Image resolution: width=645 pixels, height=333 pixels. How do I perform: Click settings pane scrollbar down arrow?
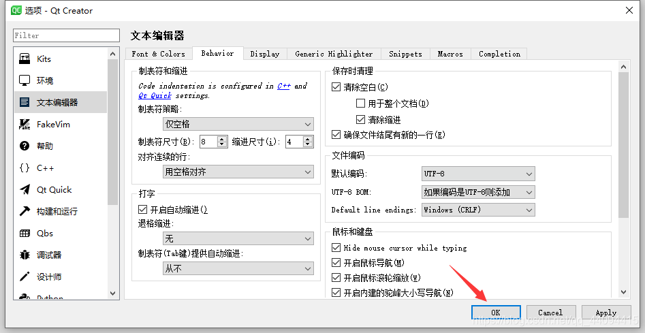pyautogui.click(x=624, y=292)
